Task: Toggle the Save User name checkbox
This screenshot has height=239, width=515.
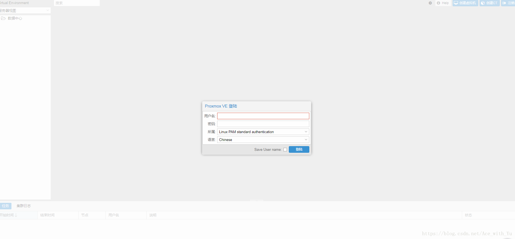Action: pos(285,149)
